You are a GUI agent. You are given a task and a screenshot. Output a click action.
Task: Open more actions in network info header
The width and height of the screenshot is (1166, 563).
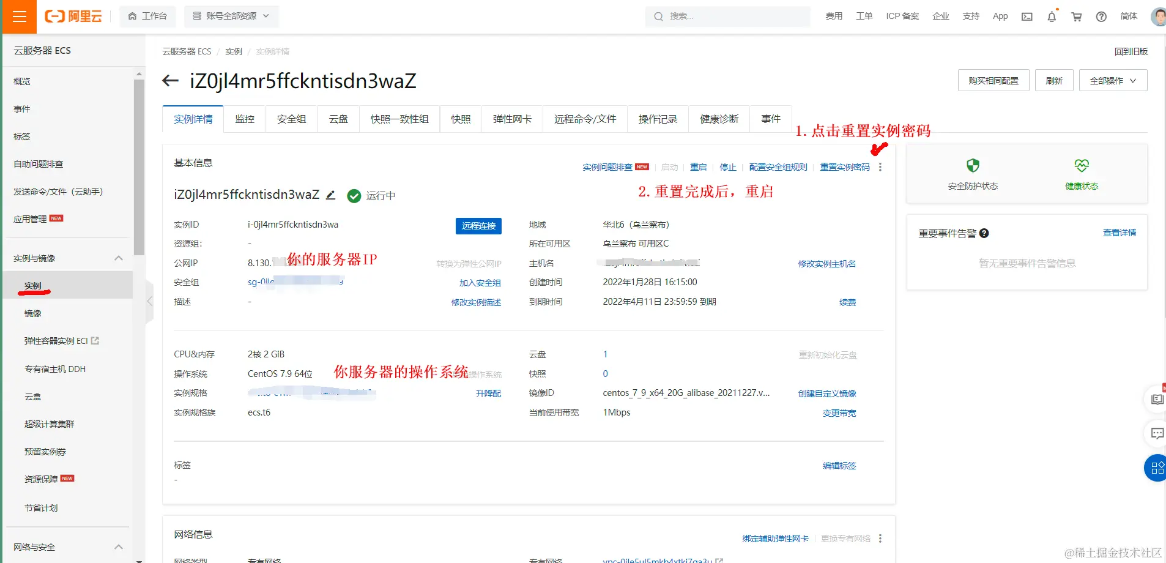click(x=880, y=539)
